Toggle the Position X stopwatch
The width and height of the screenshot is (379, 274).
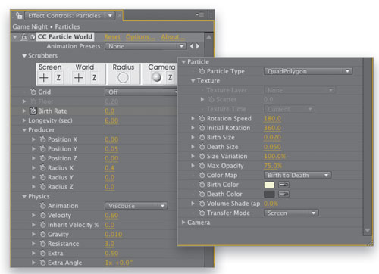point(43,139)
